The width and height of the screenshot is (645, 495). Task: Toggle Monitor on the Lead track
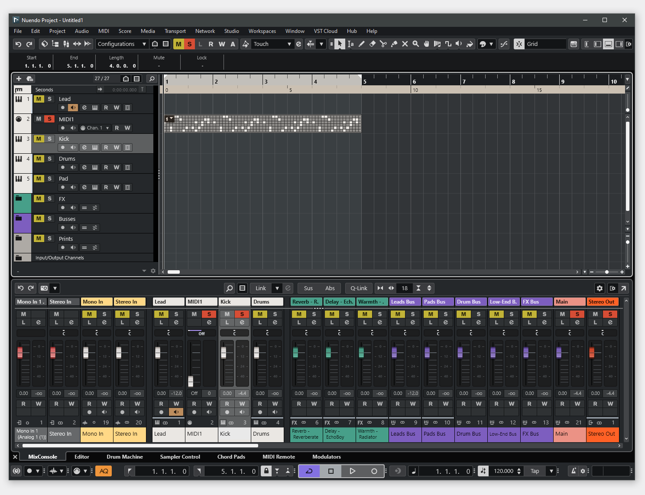(x=73, y=107)
